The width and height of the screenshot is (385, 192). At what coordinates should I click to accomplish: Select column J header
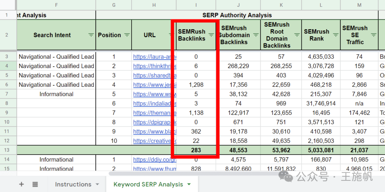238,5
